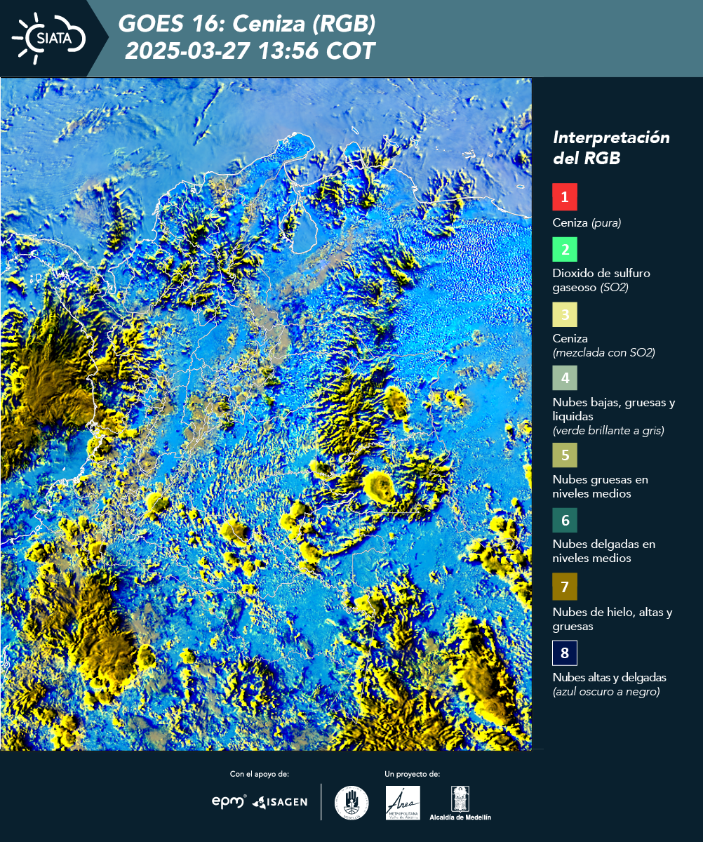Select the pale yellow swatch numbered 3

tap(565, 314)
